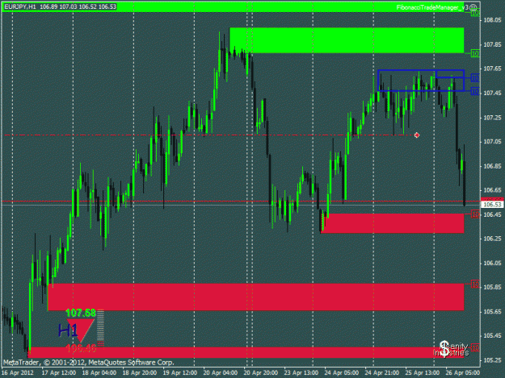Click the 16 Apr 2012 date label
This screenshot has width=505, height=378.
coord(18,373)
